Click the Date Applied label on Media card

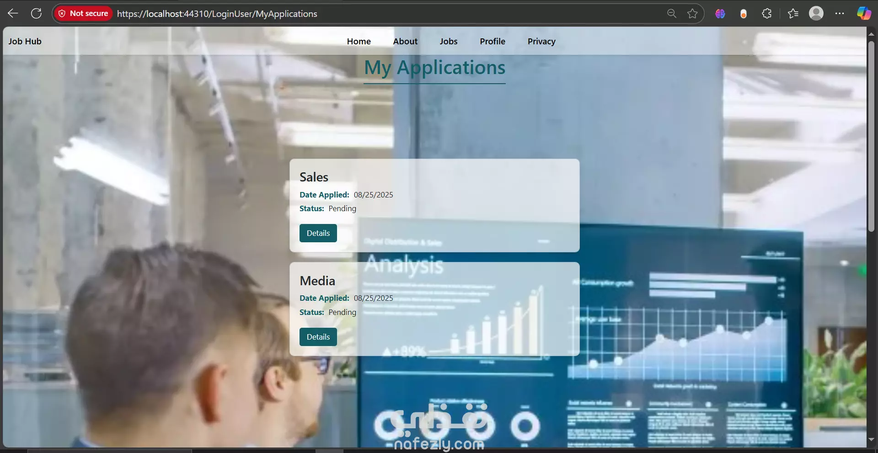pyautogui.click(x=324, y=298)
